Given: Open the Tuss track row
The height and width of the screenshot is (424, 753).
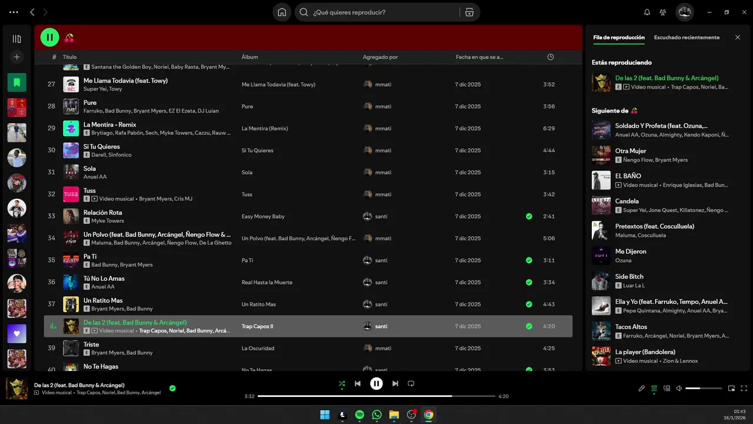Looking at the screenshot, I should point(308,194).
